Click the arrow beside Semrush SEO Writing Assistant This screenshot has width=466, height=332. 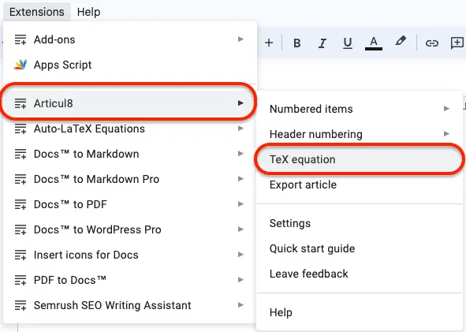[x=240, y=305]
